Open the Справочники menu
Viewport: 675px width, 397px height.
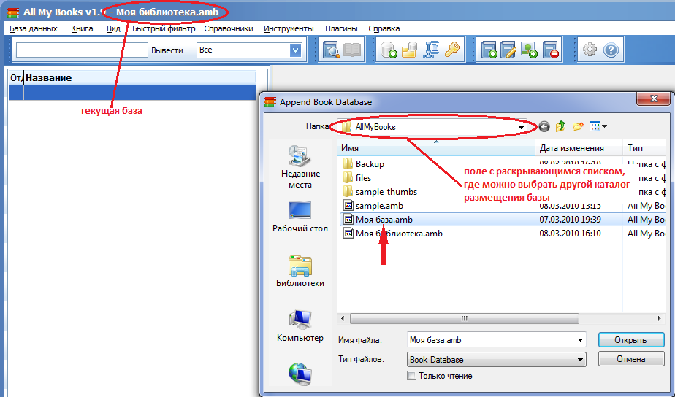coord(228,28)
